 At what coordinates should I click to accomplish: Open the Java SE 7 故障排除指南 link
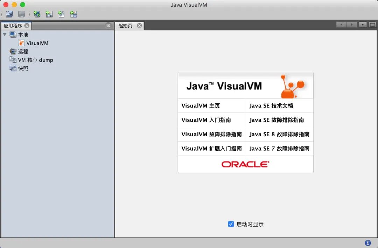click(279, 149)
